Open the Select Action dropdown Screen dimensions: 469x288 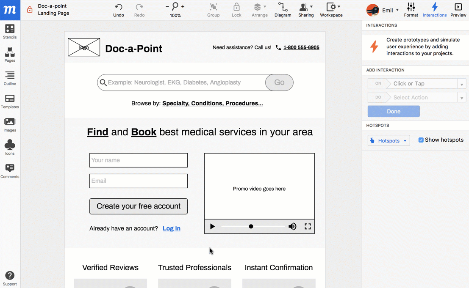coord(462,98)
